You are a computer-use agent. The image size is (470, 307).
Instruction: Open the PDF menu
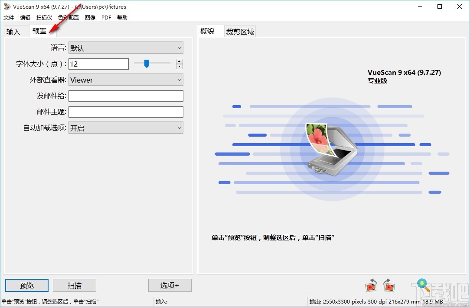tap(106, 17)
